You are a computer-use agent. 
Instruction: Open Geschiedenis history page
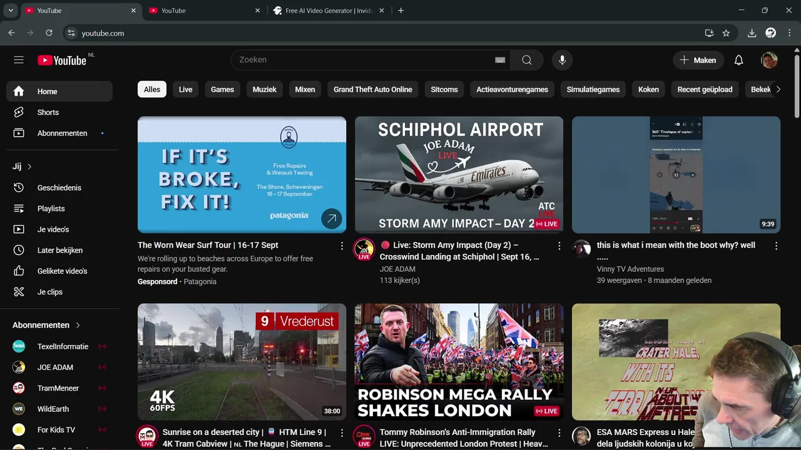[x=59, y=187]
